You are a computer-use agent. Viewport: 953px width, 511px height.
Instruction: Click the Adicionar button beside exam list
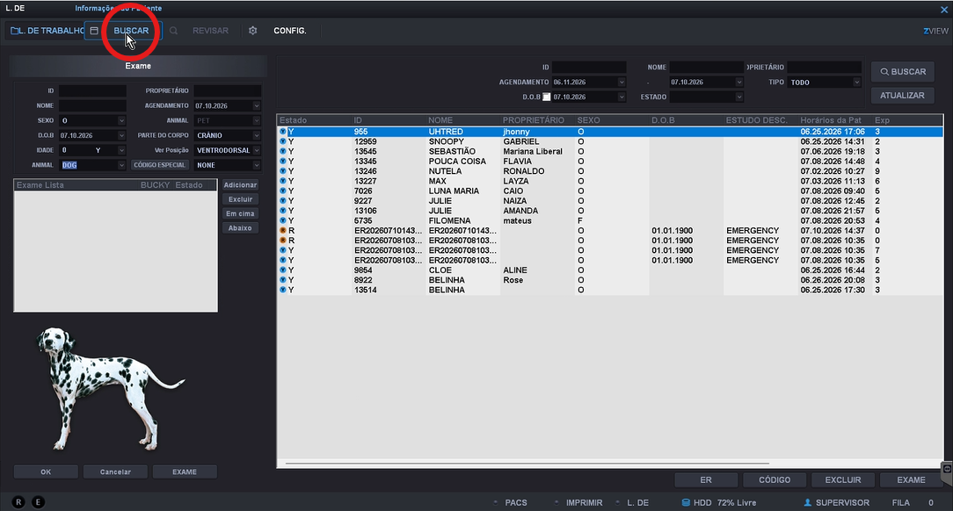coord(240,185)
